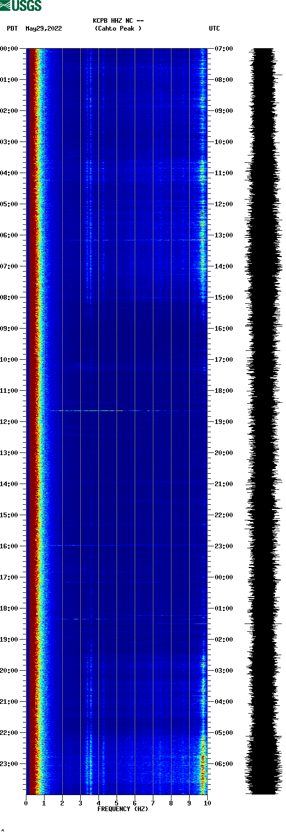Image resolution: width=286 pixels, height=836 pixels.
Task: Click the 12:00 PDT time label
Action: coord(9,422)
